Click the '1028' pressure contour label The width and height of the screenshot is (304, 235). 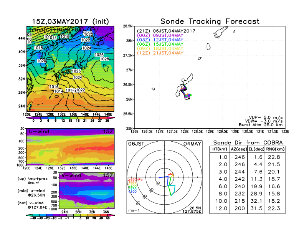tap(104, 59)
